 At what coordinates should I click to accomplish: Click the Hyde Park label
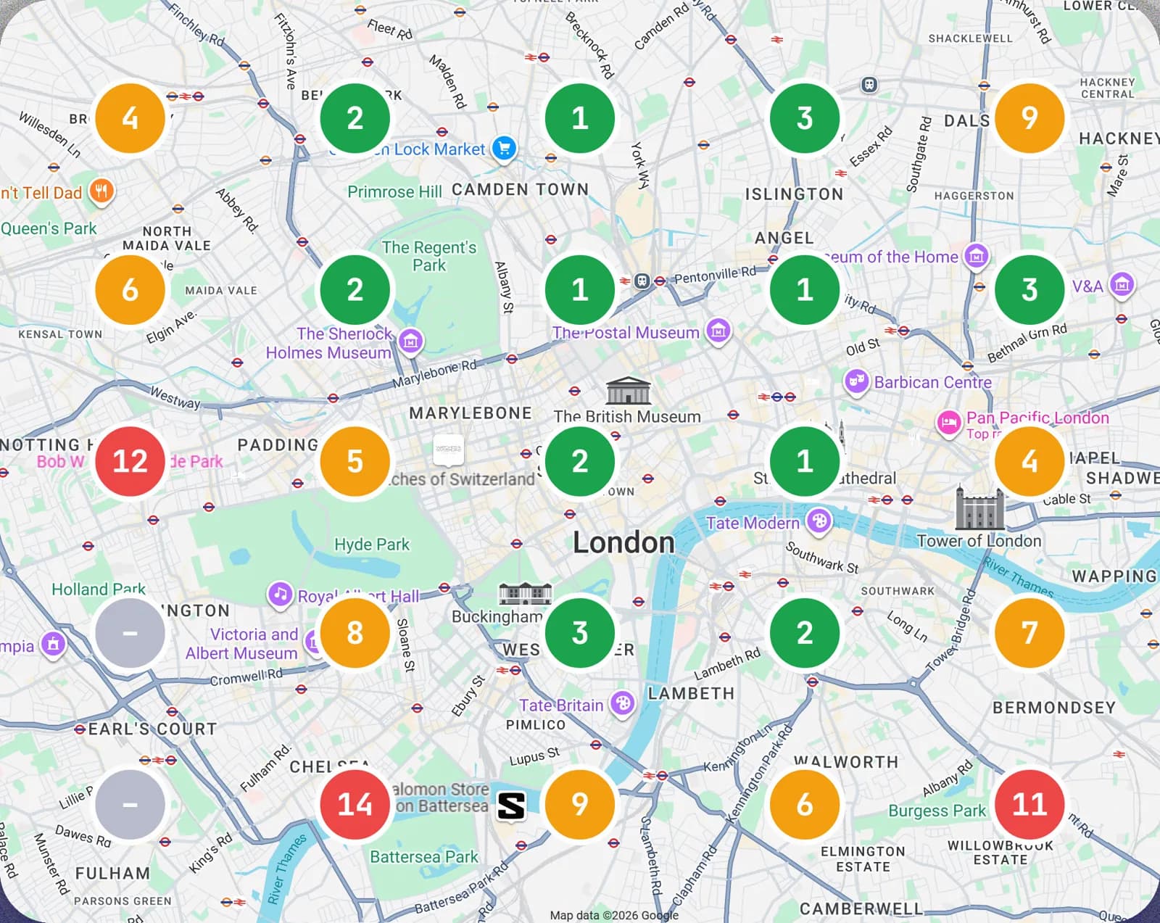[372, 545]
